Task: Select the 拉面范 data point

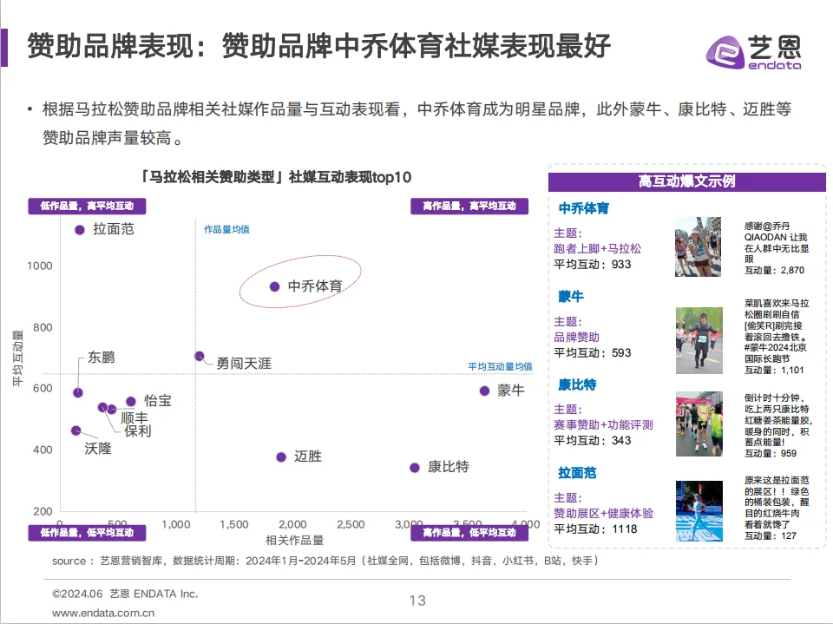Action: (x=80, y=230)
